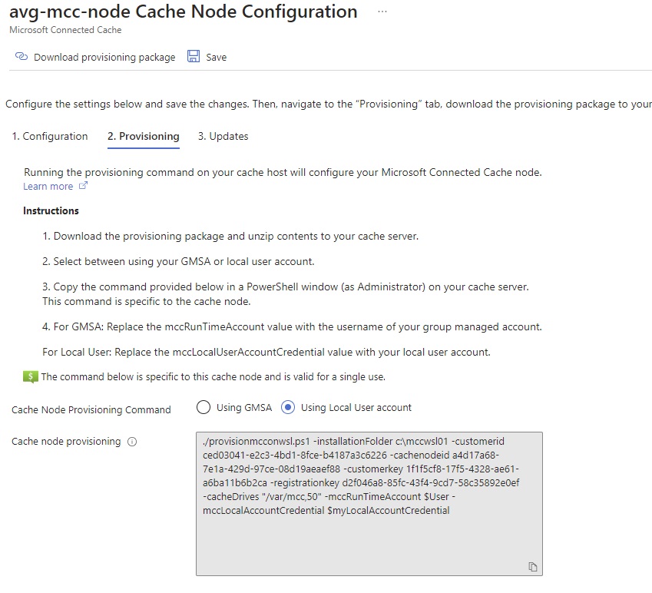The width and height of the screenshot is (652, 593).
Task: Switch to the 1. Configuration tab
Action: [49, 136]
